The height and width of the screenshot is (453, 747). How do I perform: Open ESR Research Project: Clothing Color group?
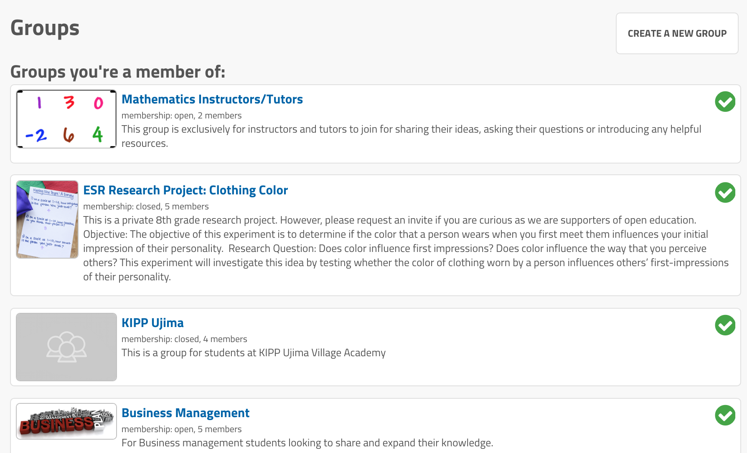pos(185,190)
